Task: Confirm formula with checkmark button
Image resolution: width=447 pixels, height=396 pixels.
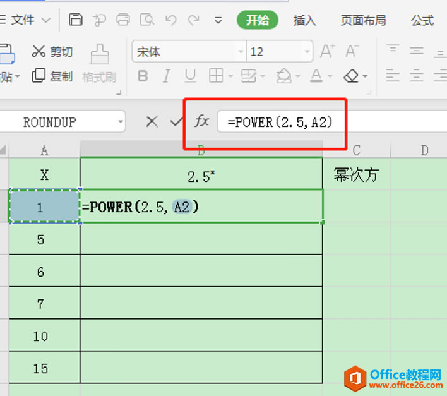Action: point(176,122)
